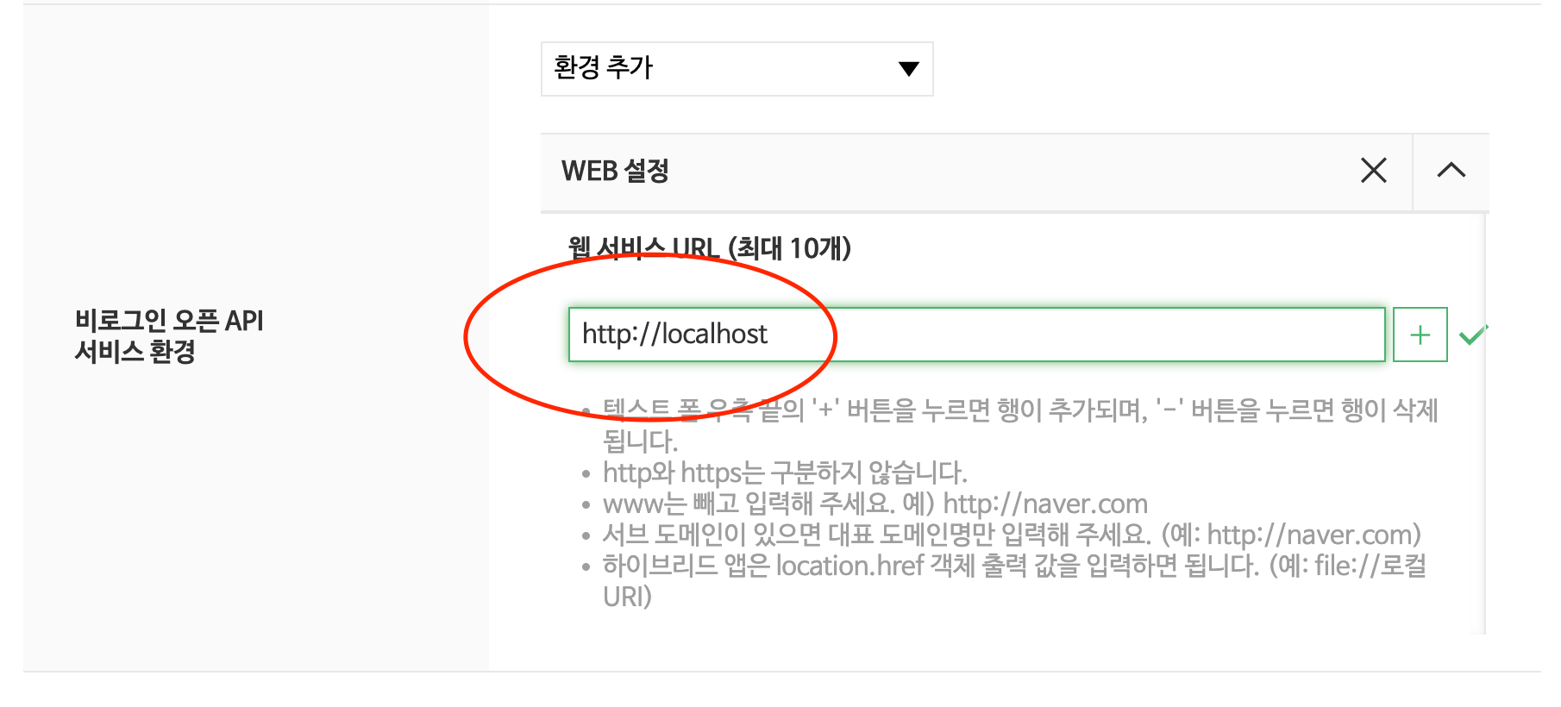The height and width of the screenshot is (707, 1561).
Task: Collapse the WEB 설정 panel using chevron
Action: point(1451,171)
